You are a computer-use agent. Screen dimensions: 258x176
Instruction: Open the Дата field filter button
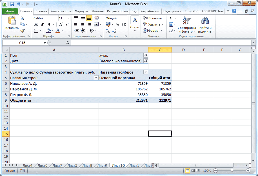146,61
